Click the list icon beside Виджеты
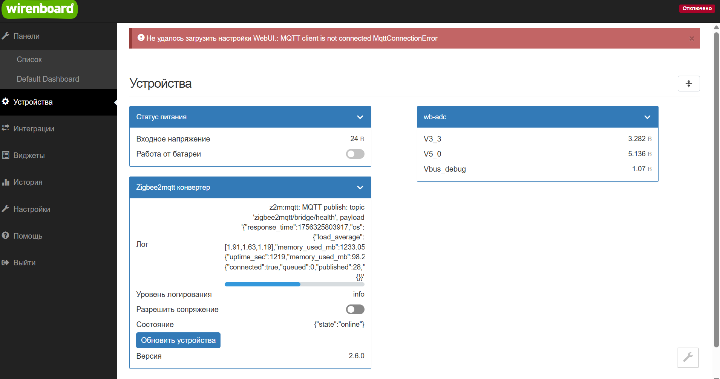 6,155
